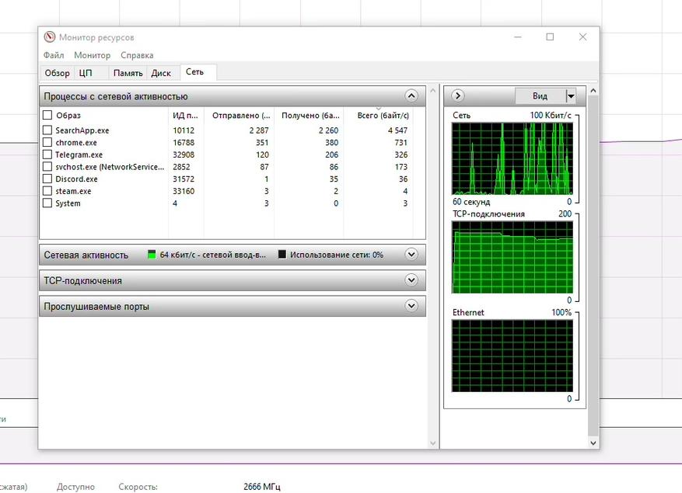The width and height of the screenshot is (682, 493).
Task: Expand the TCP-подключения section
Action: pos(411,280)
